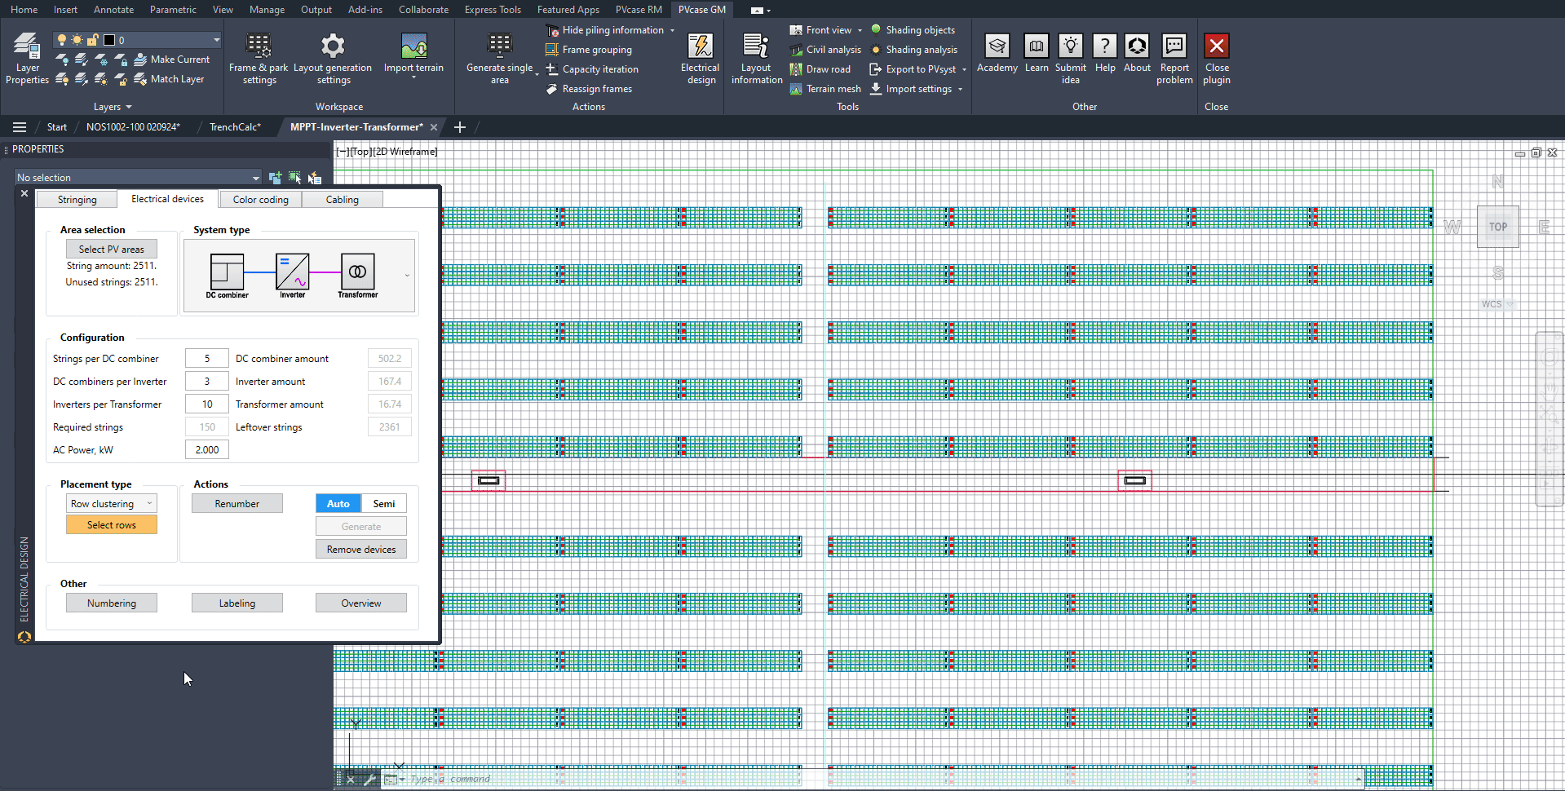Click the black layer color swatch
Screen dimensions: 1565x791
point(109,40)
